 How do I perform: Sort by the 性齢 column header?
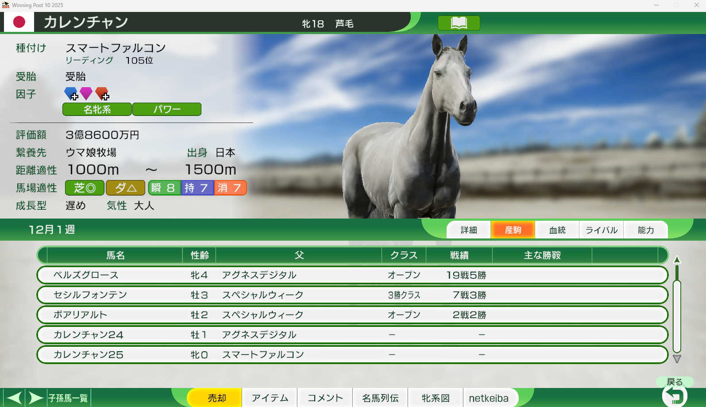[x=199, y=255]
